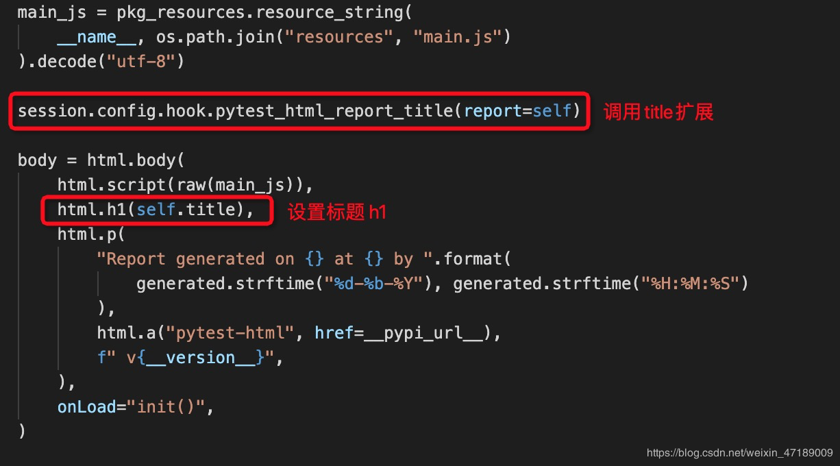
Task: Click the 'body = html.body(' line
Action: click(x=101, y=160)
